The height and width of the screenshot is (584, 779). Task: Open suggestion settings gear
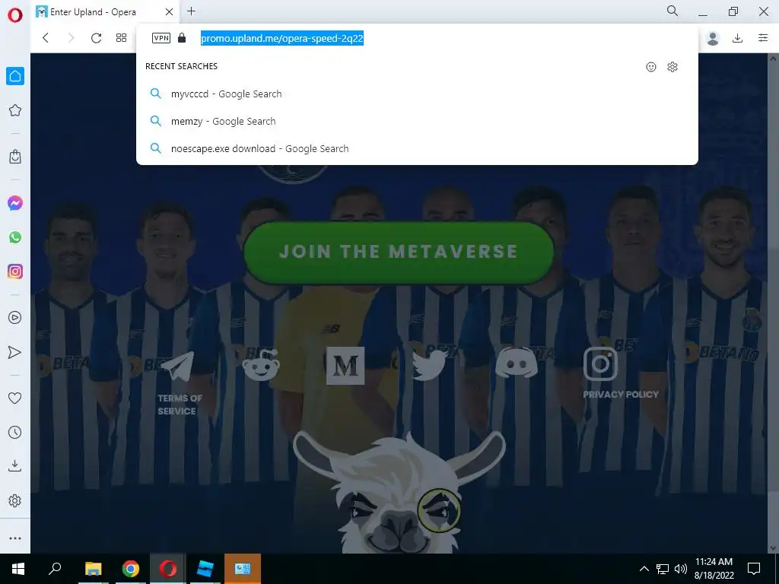[x=672, y=67]
